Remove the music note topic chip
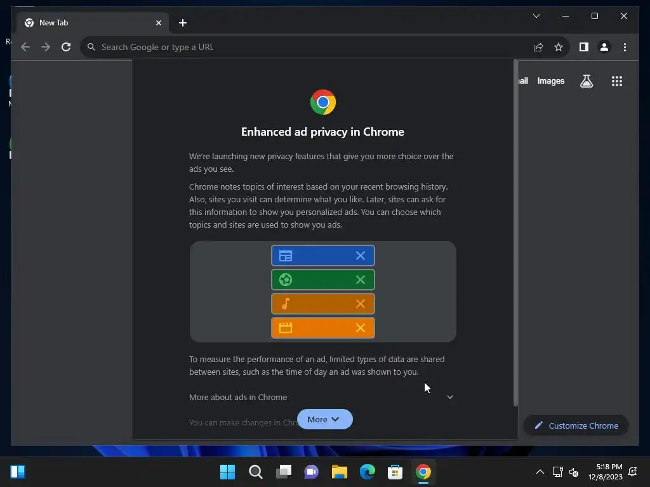This screenshot has height=487, width=650. point(361,304)
